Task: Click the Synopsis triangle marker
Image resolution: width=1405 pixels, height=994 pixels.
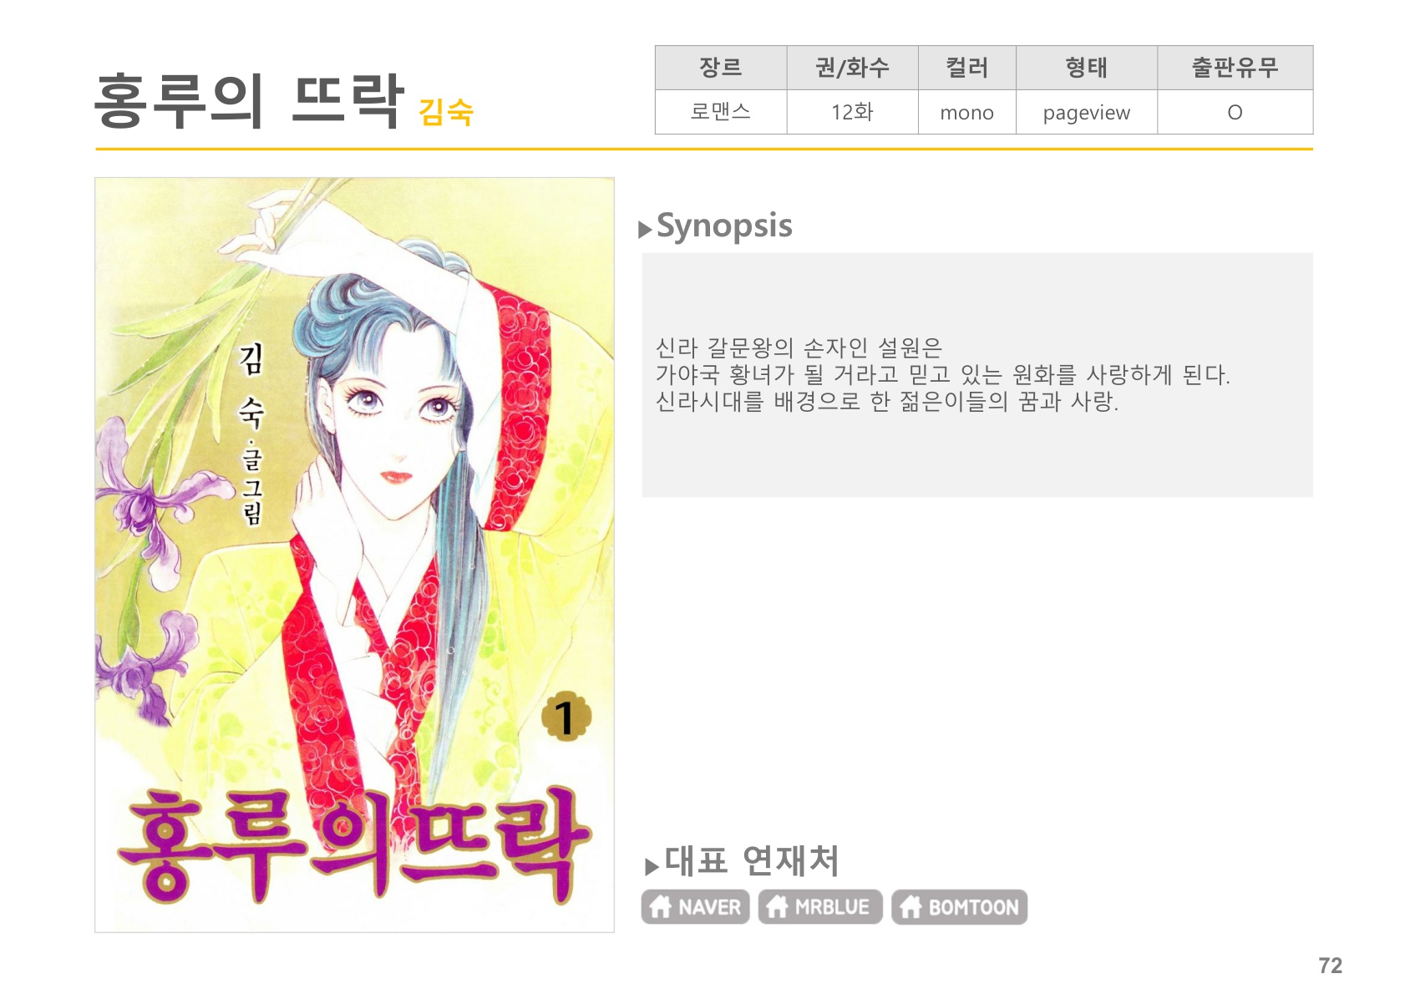Action: [645, 230]
